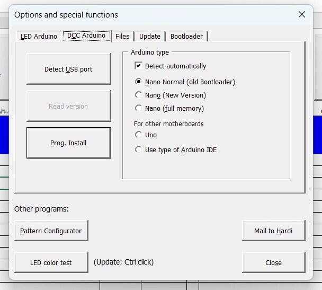This screenshot has width=322, height=290.
Task: Choose the Nano (New Version) radio button
Action: click(x=139, y=95)
